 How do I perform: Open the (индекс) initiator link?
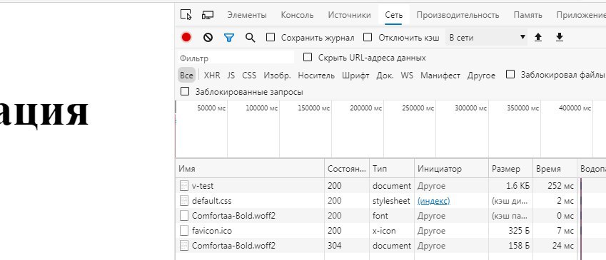pyautogui.click(x=434, y=201)
